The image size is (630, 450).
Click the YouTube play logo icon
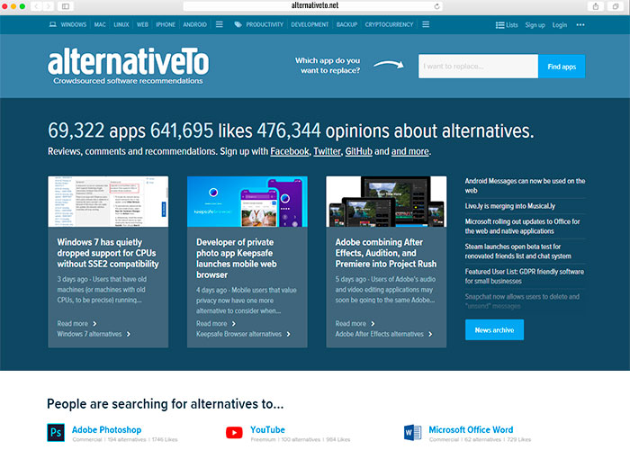click(x=234, y=433)
